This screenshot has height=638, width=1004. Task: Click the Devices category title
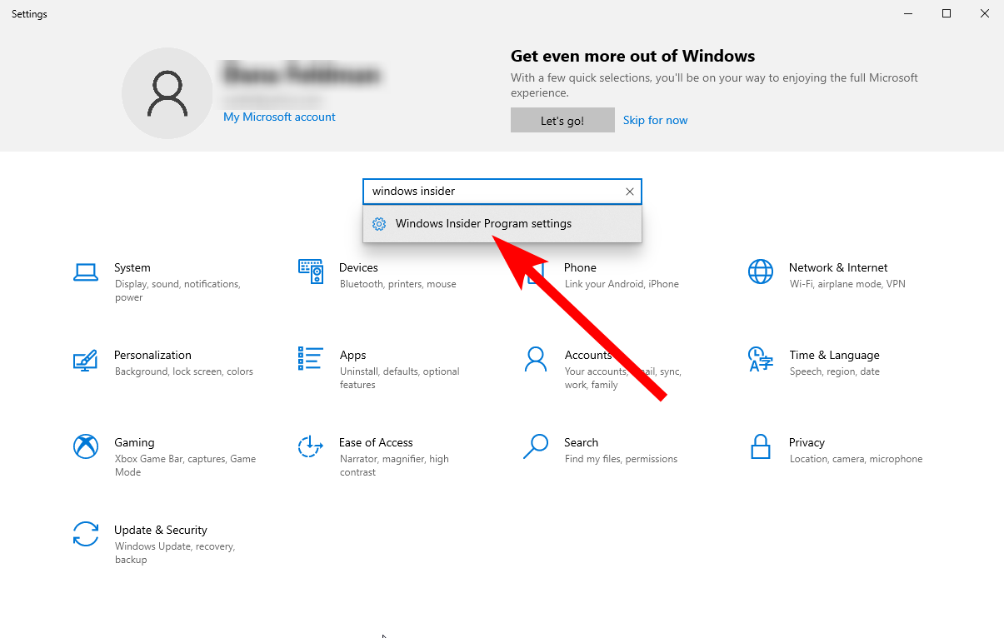(358, 267)
